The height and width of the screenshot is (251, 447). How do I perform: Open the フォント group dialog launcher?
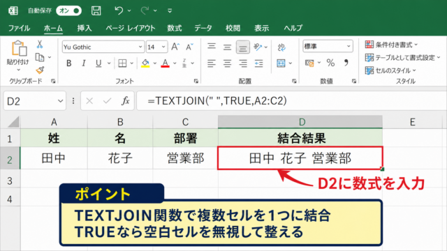pos(196,81)
